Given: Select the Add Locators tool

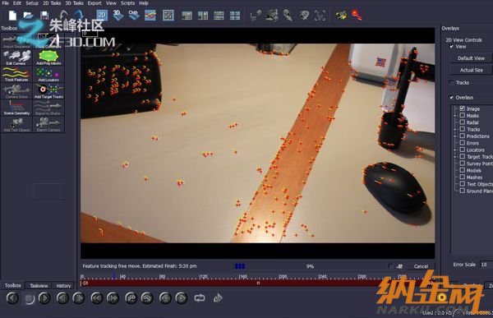Looking at the screenshot, I should pos(48,74).
